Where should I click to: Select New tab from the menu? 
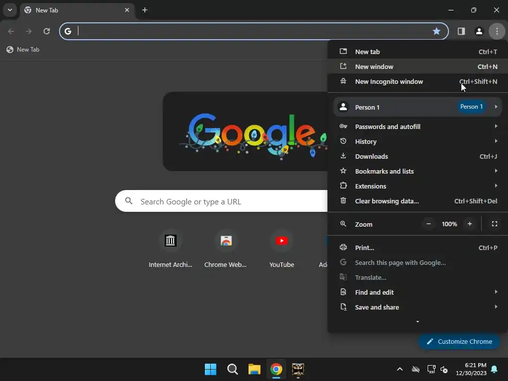(x=418, y=52)
